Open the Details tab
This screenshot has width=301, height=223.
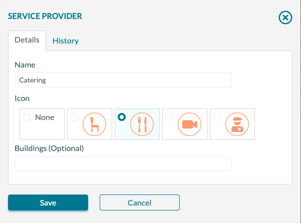27,40
